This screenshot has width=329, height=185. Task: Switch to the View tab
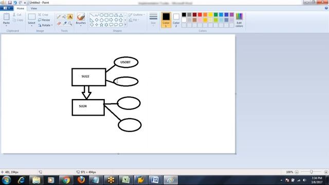click(x=33, y=8)
